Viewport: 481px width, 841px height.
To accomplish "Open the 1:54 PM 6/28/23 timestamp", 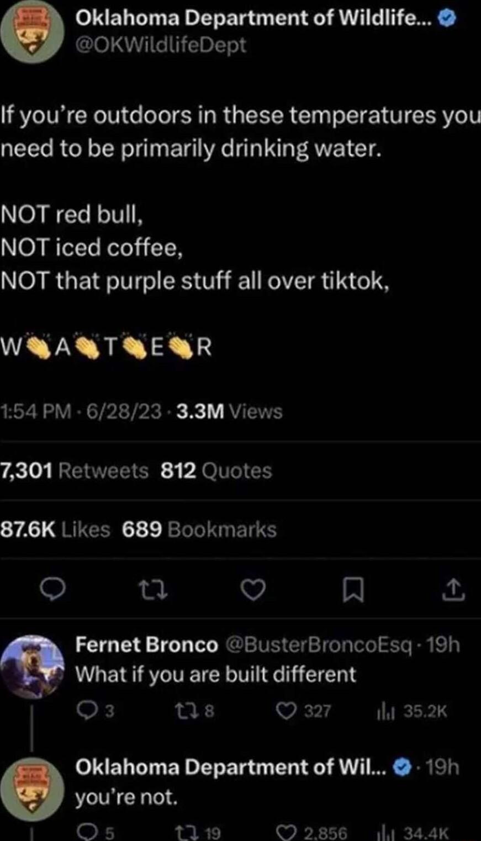I will pyautogui.click(x=82, y=411).
